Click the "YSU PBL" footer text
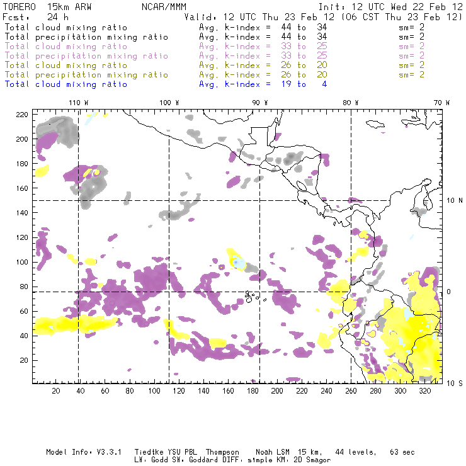The height and width of the screenshot is (466, 466). 183,452
